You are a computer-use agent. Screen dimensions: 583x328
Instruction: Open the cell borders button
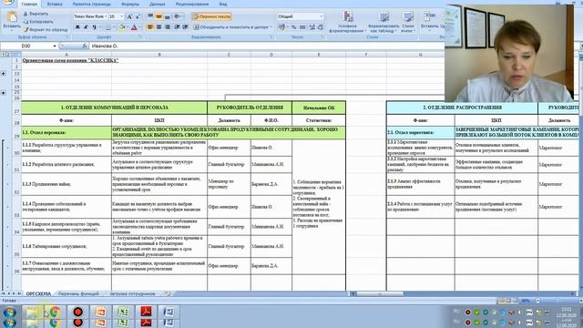tap(108, 27)
